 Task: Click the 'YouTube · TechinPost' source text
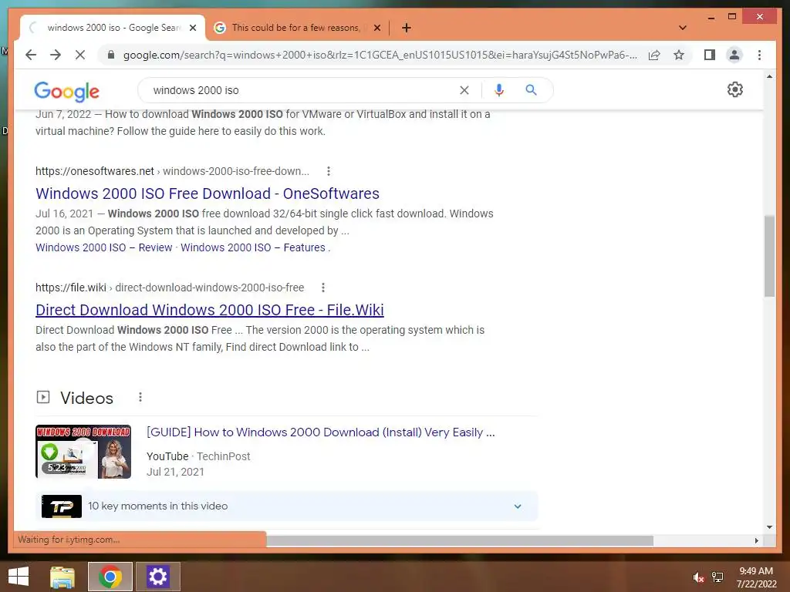[198, 456]
